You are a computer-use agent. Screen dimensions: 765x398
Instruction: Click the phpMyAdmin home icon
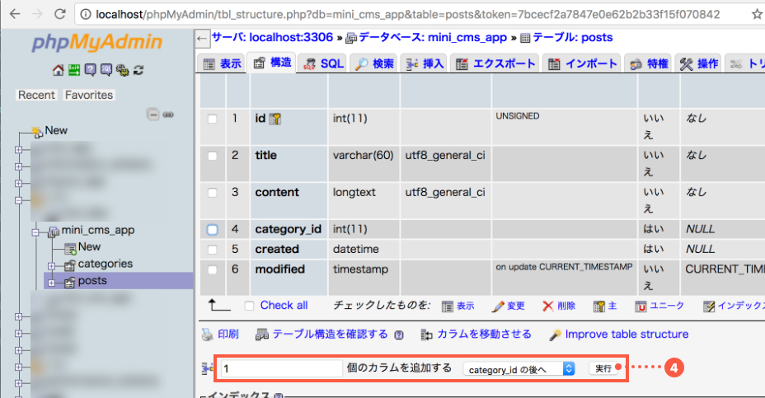point(58,70)
